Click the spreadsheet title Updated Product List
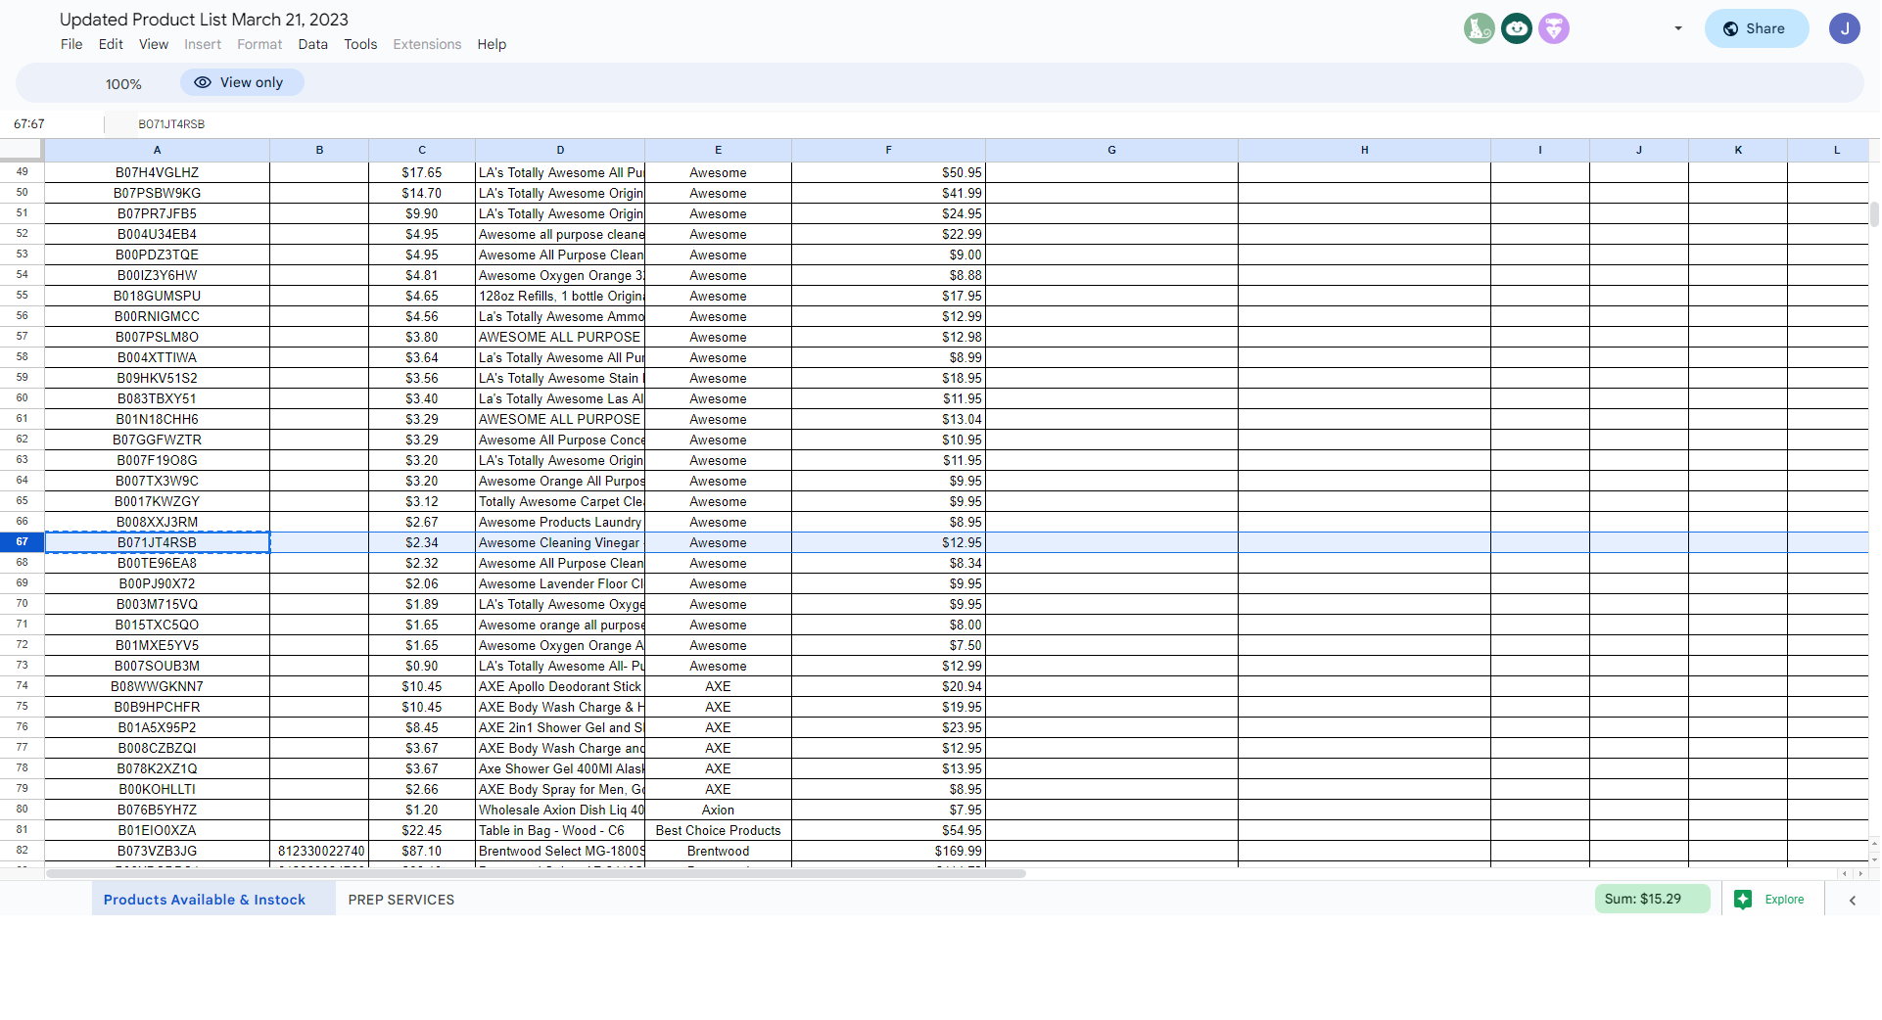 point(204,19)
